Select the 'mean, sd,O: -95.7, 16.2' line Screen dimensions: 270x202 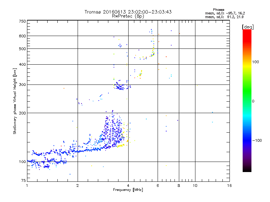click(225, 13)
